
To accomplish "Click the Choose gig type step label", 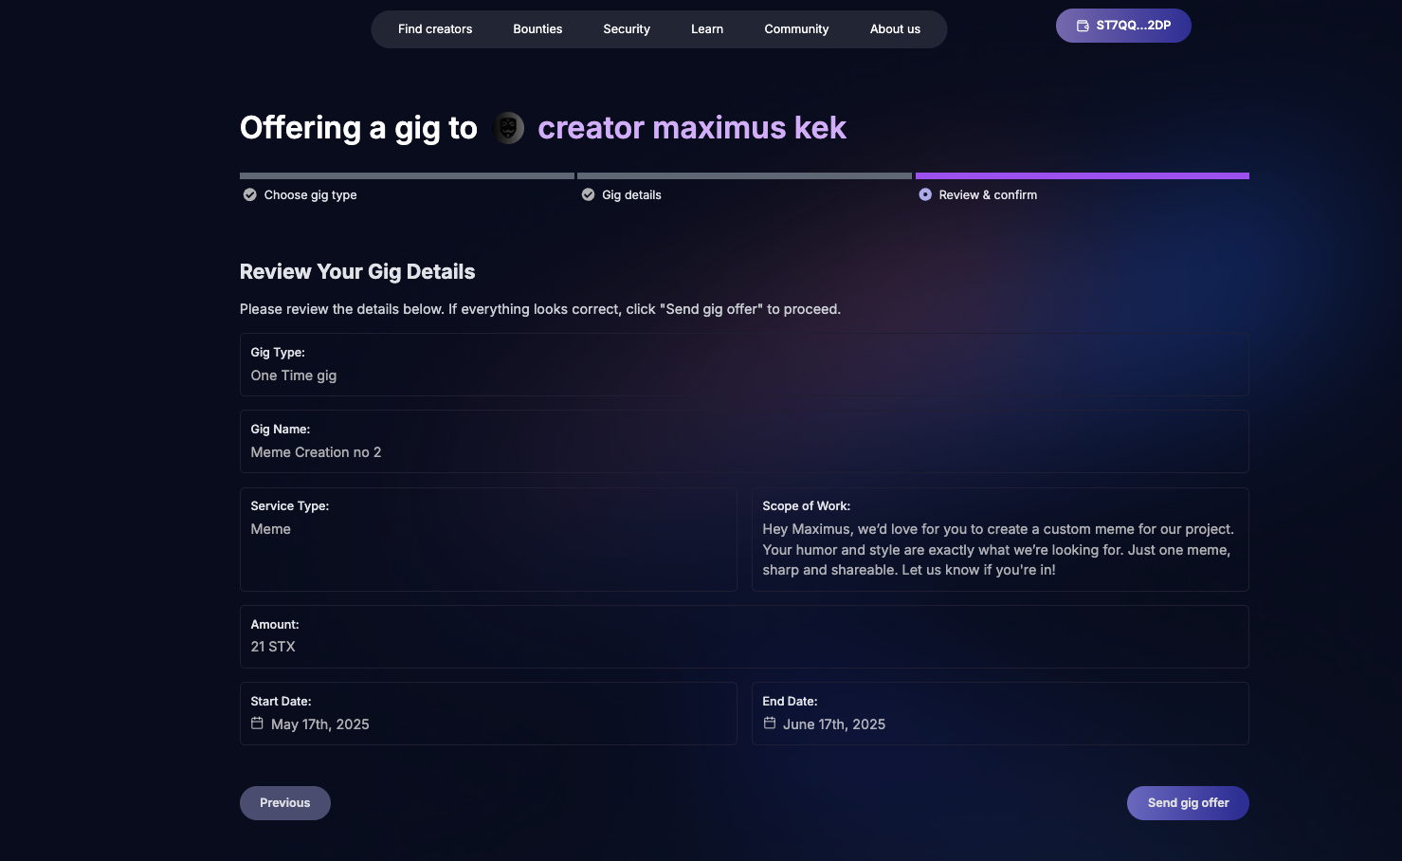I will pos(310,195).
